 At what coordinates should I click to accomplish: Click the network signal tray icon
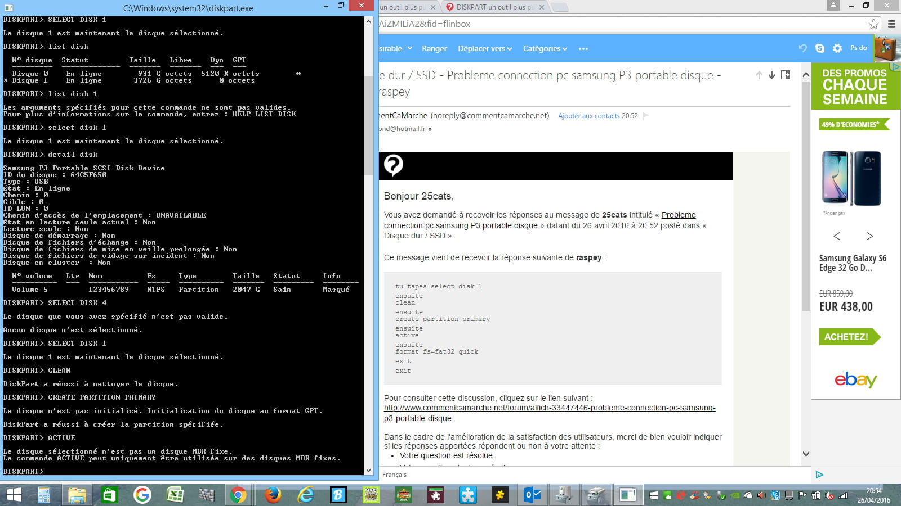coord(843,495)
